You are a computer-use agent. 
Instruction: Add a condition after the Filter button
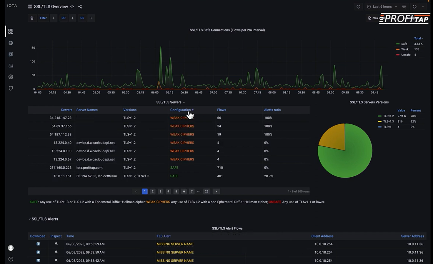54,18
